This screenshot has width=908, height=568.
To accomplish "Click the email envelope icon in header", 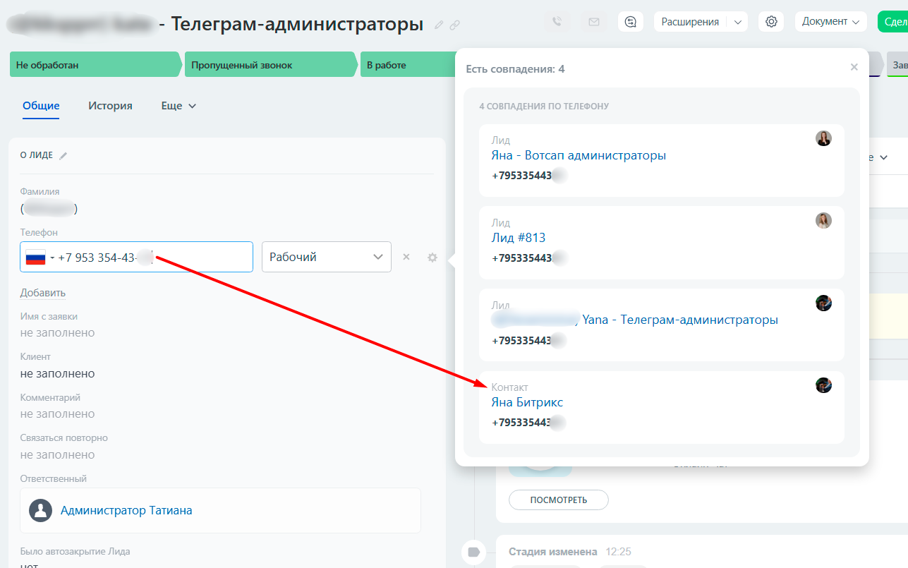I will [x=594, y=22].
